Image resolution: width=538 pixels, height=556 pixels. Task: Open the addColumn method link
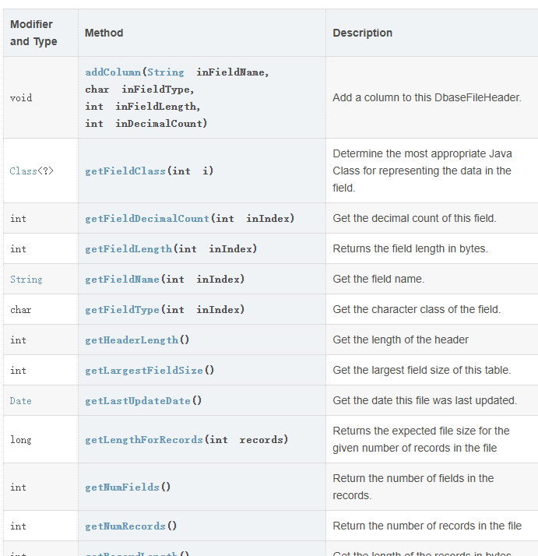pos(113,72)
